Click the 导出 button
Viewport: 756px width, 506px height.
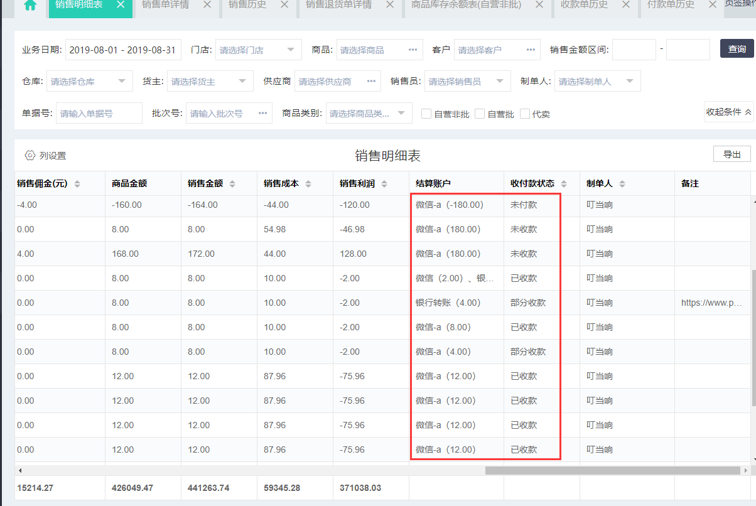732,154
